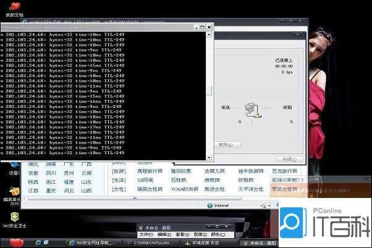Open the 途牛旅游网 link

tap(251, 171)
